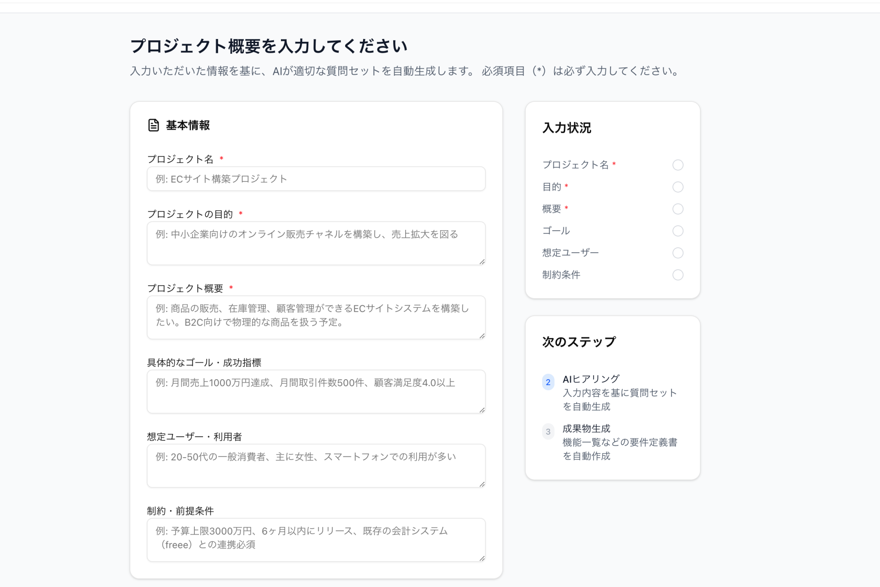Focus the 想定ユーザー・利用者 textarea
The height and width of the screenshot is (587, 880).
point(316,465)
